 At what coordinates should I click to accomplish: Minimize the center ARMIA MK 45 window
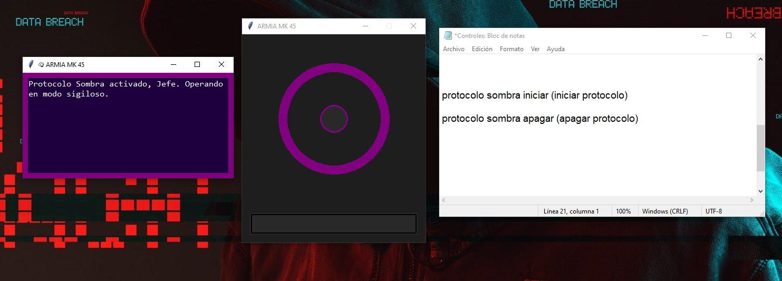pyautogui.click(x=365, y=26)
